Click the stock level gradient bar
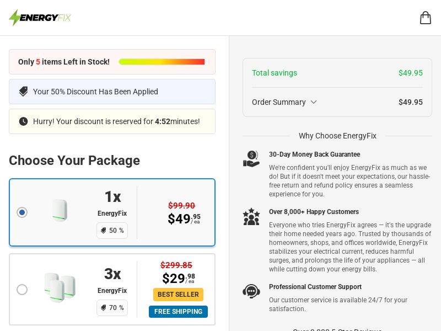 click(162, 62)
